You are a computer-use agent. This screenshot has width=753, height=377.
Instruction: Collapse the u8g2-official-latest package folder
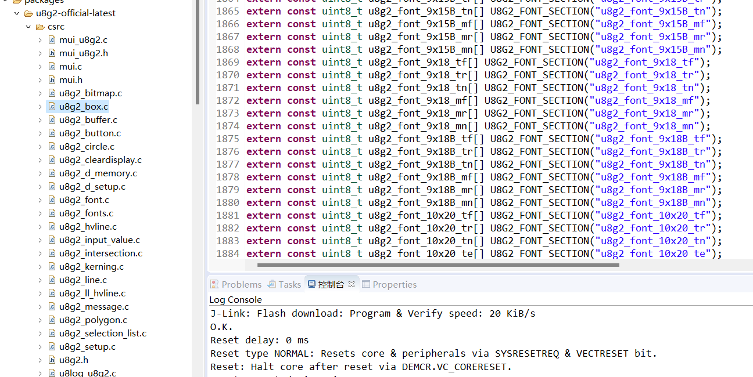17,13
